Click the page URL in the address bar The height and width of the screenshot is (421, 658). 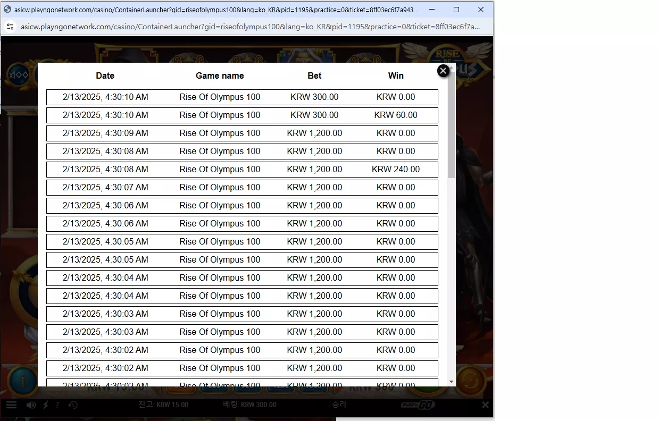[x=250, y=27]
